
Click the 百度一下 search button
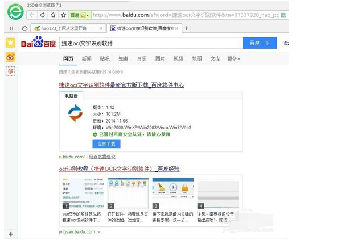[x=260, y=43]
